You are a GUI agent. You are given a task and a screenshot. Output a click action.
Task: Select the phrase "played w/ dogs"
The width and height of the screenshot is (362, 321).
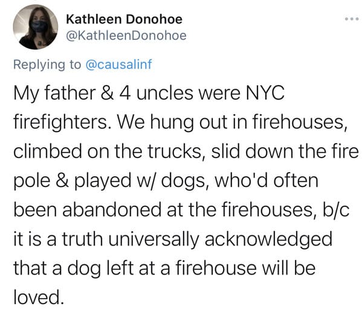[x=139, y=181]
